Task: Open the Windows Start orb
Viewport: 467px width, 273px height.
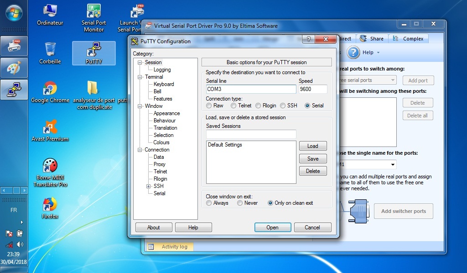Action: [14, 14]
